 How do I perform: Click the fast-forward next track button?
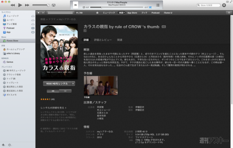(x=27, y=5)
